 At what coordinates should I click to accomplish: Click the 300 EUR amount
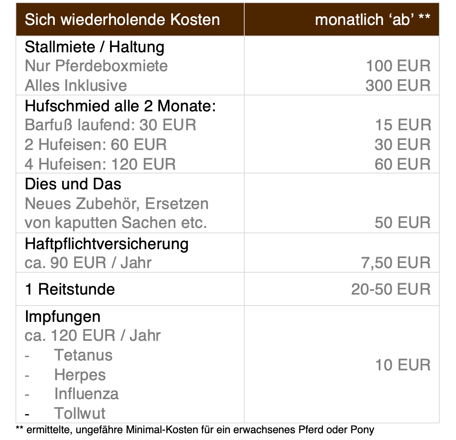click(x=398, y=85)
